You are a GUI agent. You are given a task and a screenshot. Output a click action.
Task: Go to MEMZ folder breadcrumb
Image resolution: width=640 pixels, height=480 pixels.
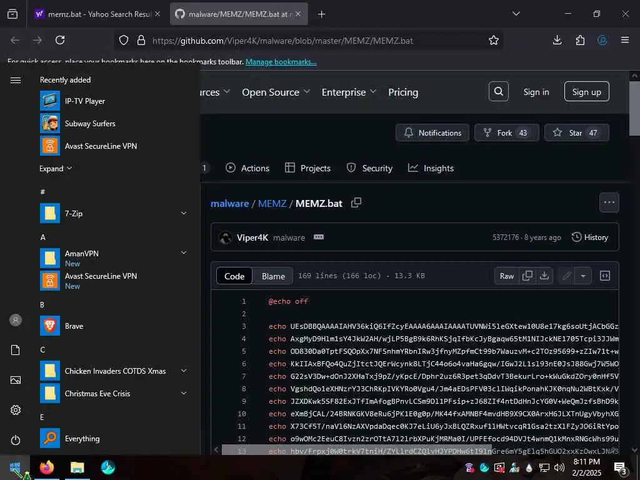[272, 203]
